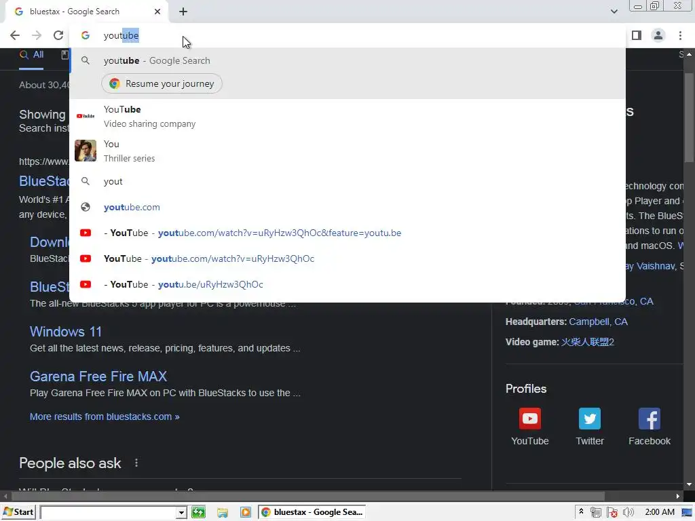Open the Facebook profile icon

click(x=650, y=419)
